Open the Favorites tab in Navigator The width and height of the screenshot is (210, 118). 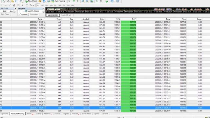pyautogui.click(x=34, y=14)
